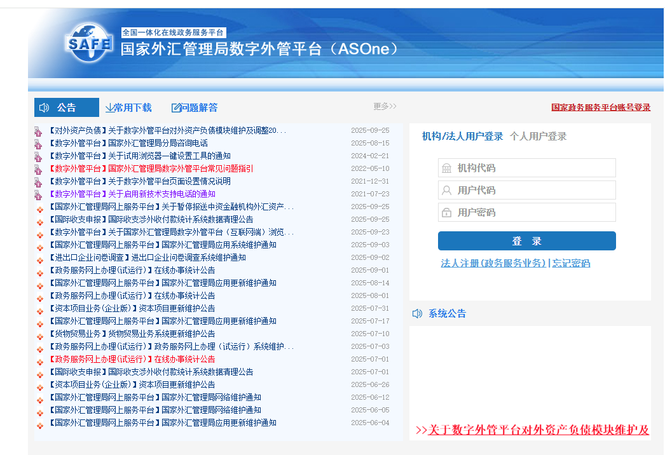Expand more announcements via 更多>>
Image resolution: width=665 pixels, height=455 pixels.
pyautogui.click(x=385, y=107)
